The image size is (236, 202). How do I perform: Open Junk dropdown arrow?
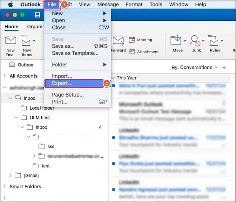[x=203, y=40]
